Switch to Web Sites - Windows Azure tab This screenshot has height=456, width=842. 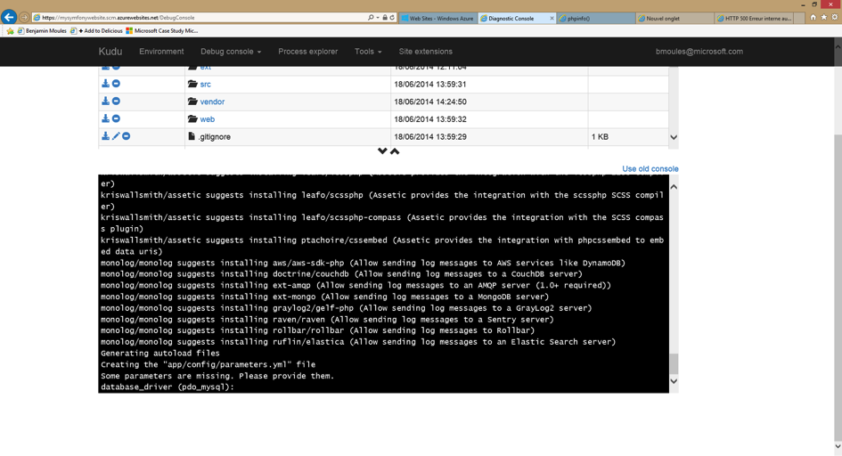tap(437, 18)
